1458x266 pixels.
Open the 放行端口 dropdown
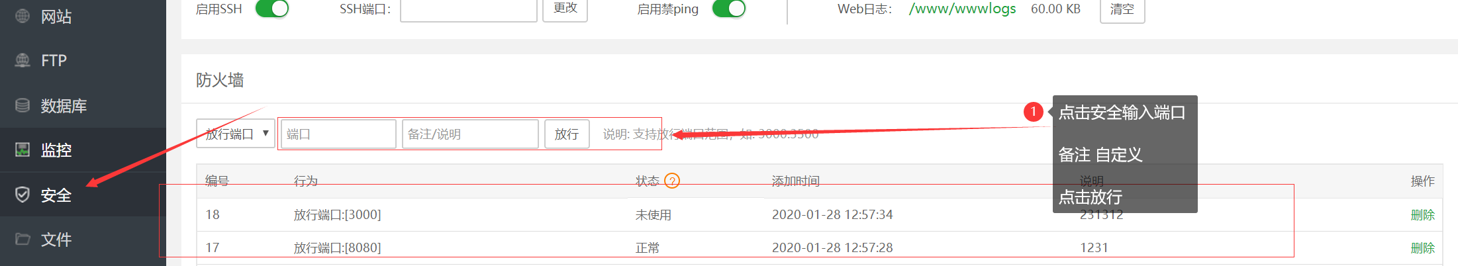[x=236, y=134]
